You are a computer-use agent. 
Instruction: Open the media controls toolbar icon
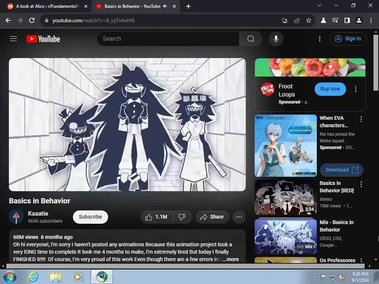[335, 21]
